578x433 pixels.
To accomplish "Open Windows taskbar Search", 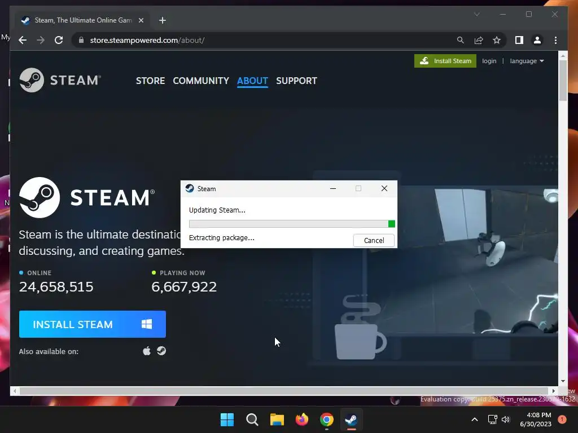I will (x=252, y=419).
